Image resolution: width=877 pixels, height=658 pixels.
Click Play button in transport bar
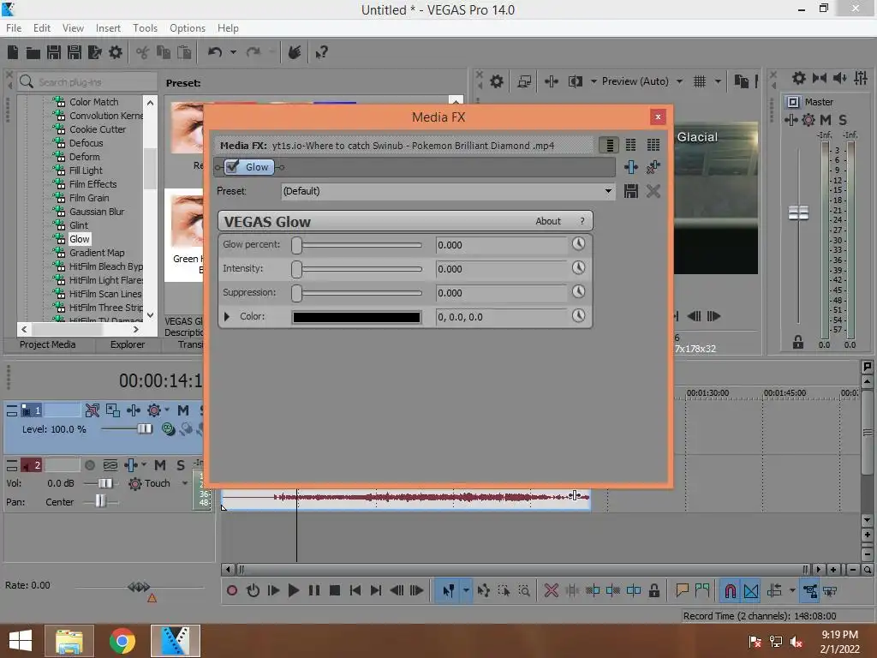tap(293, 590)
